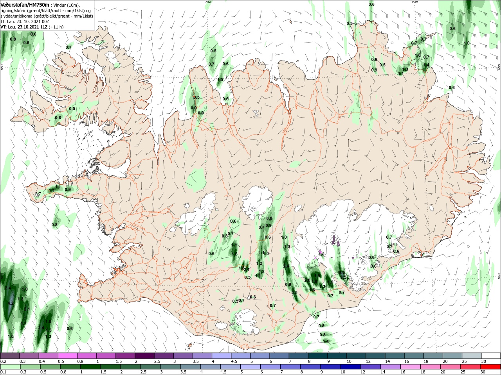Screen dimensions: 501x375
Task: Select the light pink swatch at rain level 16
Action: coord(411,367)
